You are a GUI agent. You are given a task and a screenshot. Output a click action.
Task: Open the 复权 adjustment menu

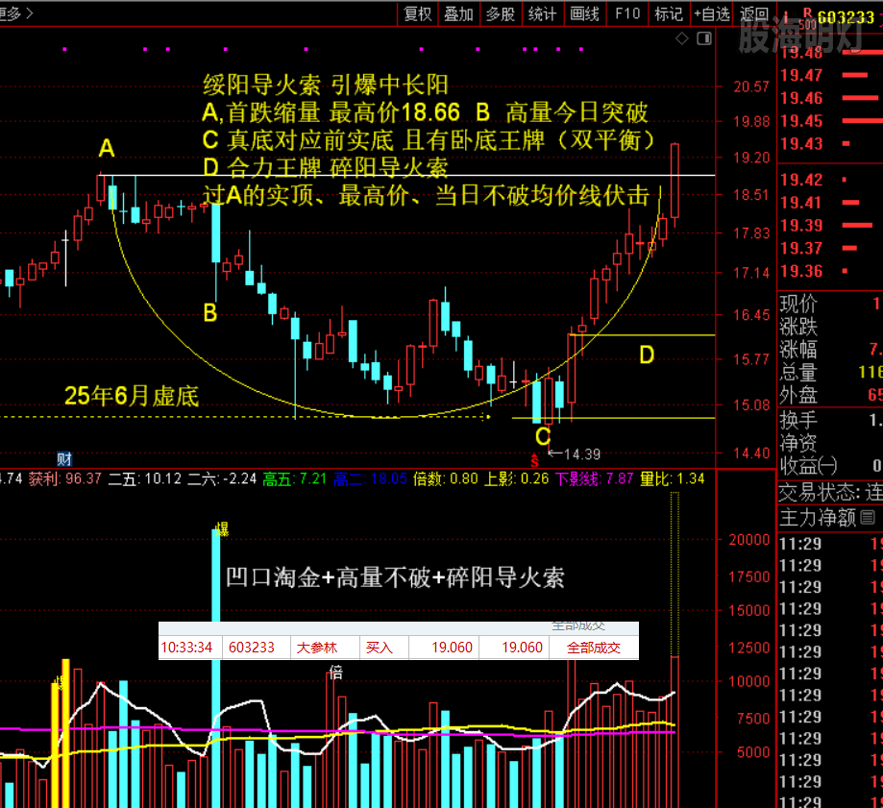click(x=418, y=13)
